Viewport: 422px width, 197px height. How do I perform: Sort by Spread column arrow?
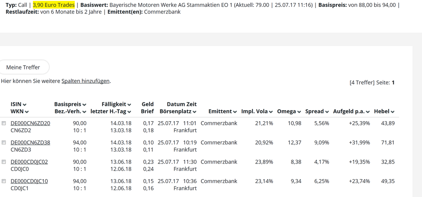coord(327,112)
